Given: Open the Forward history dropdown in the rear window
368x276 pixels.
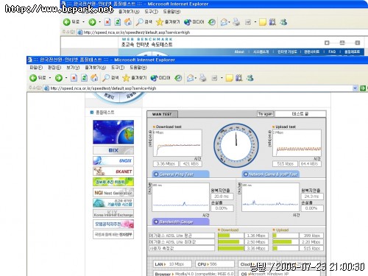Looking at the screenshot, I should [100, 22].
